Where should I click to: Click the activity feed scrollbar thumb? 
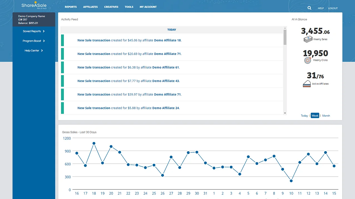(285, 37)
